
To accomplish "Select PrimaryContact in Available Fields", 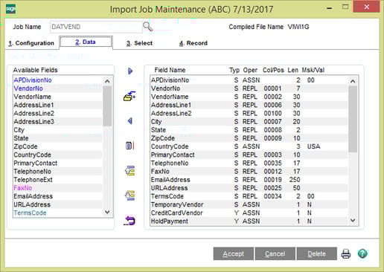I will (58, 163).
